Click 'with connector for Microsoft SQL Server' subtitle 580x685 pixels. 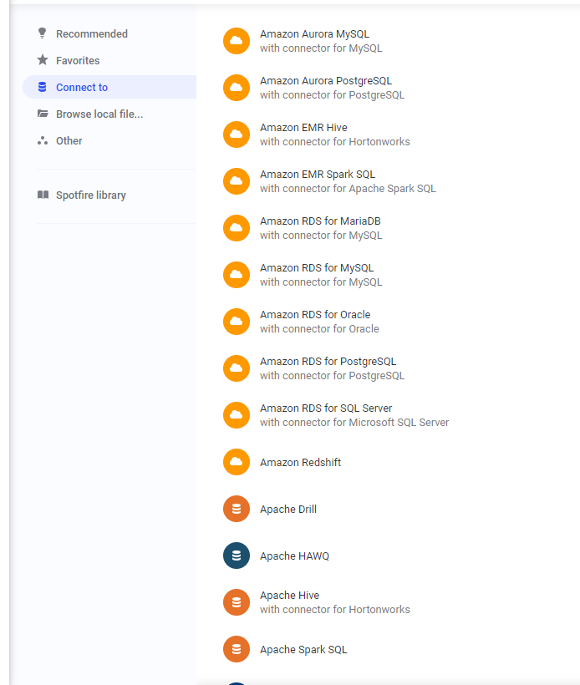click(x=354, y=422)
